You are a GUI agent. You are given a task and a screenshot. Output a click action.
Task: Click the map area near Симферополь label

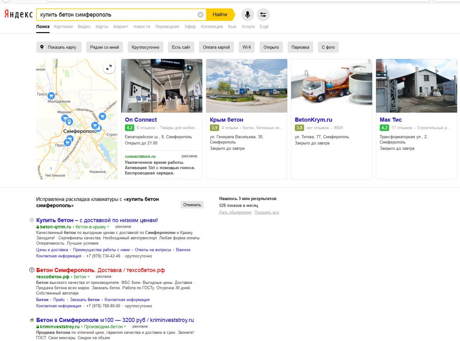pyautogui.click(x=80, y=132)
